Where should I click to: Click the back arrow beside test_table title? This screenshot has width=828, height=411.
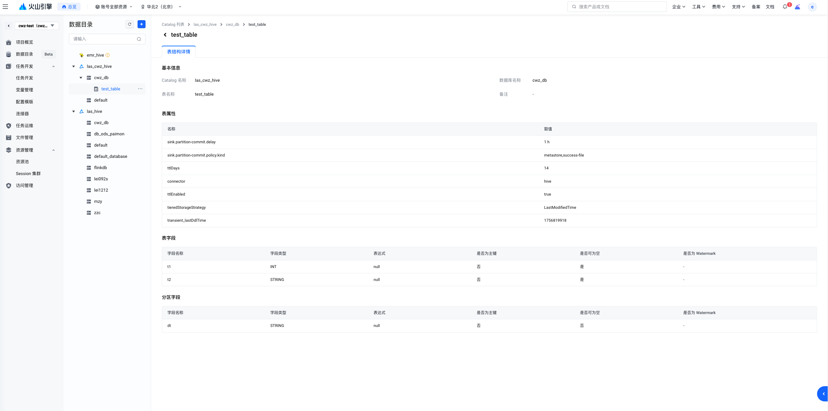165,35
